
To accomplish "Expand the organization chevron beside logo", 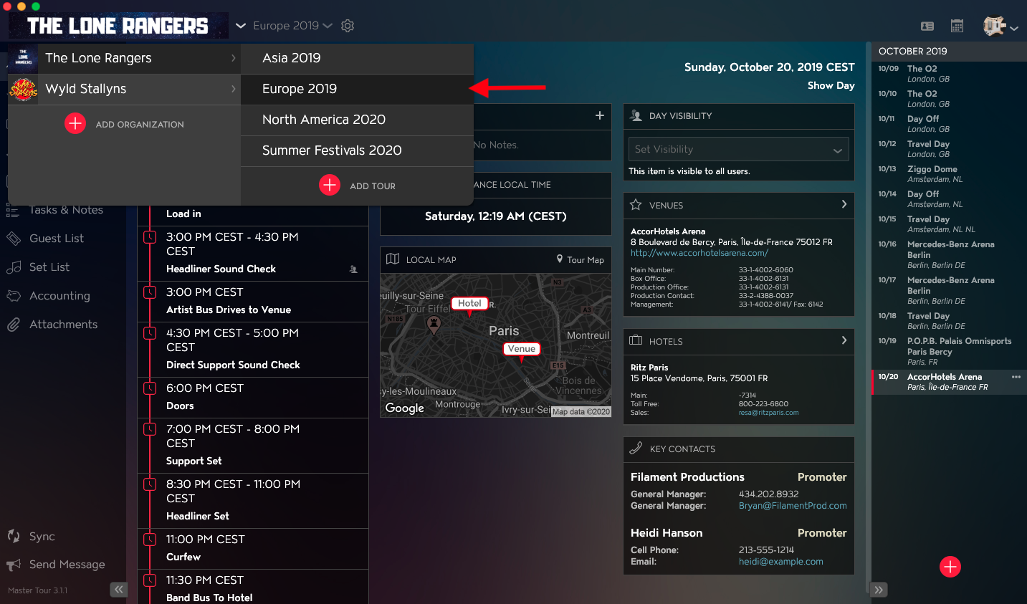I will (241, 26).
